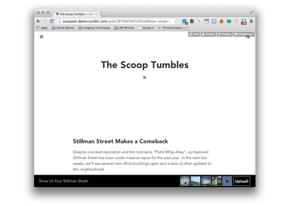Focus the address bar showing scooped-demo.tumblr.com
This screenshot has width=290, height=206.
click(117, 21)
